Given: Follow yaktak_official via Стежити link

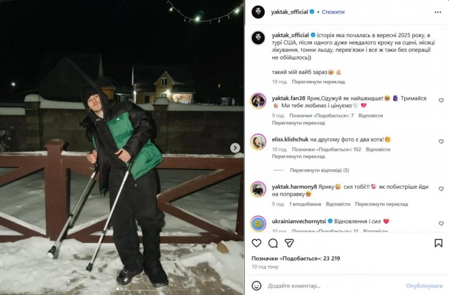Looking at the screenshot, I should tap(333, 12).
